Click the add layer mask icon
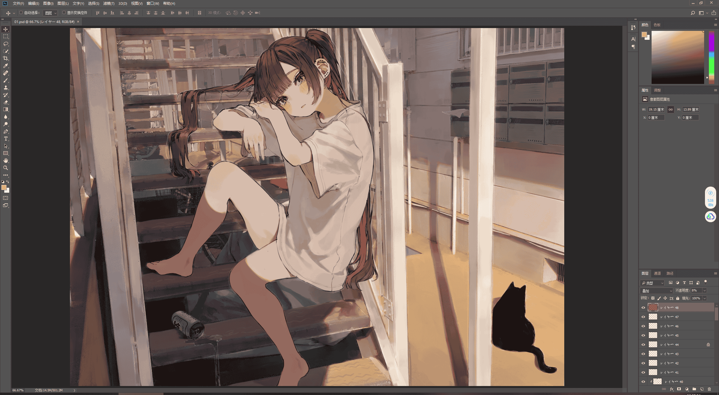 679,389
